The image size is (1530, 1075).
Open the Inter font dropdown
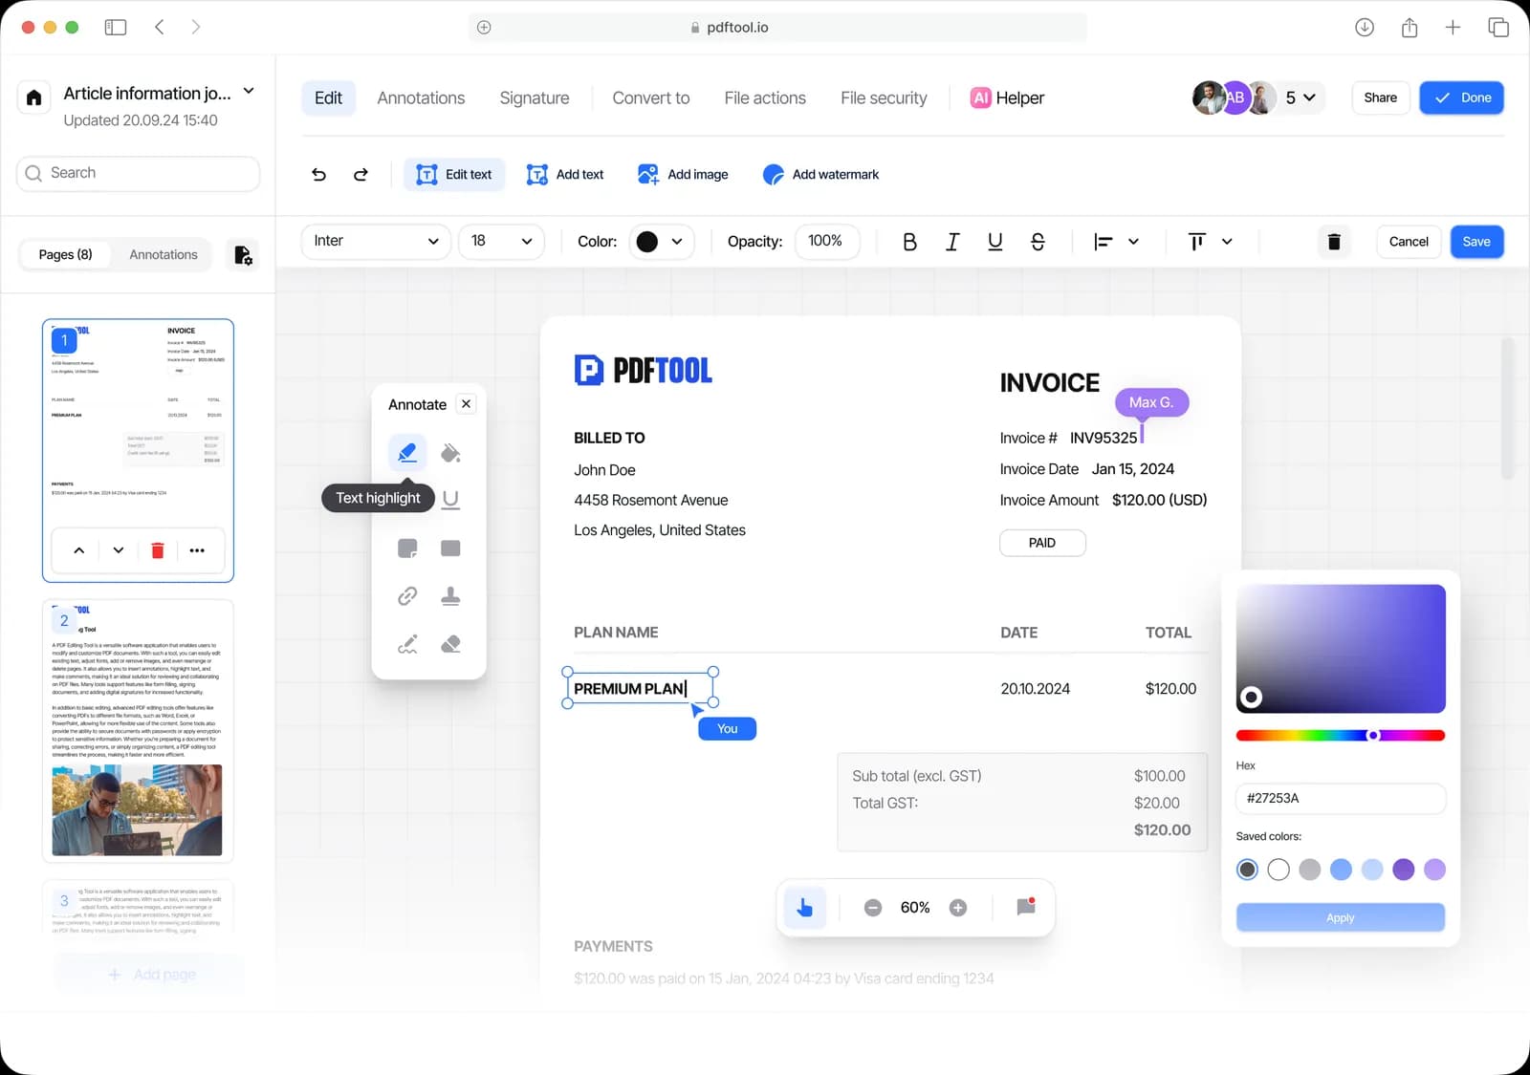[376, 242]
